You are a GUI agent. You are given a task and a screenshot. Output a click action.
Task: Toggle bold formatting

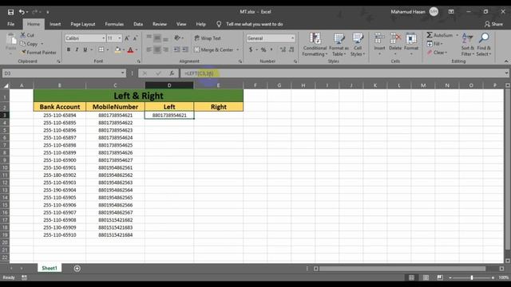[x=69, y=49]
